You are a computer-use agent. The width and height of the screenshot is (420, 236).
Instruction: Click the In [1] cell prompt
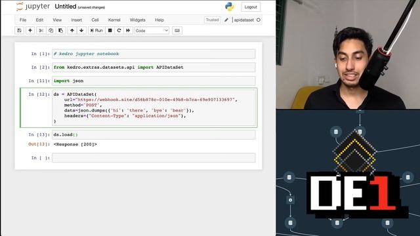click(41, 54)
